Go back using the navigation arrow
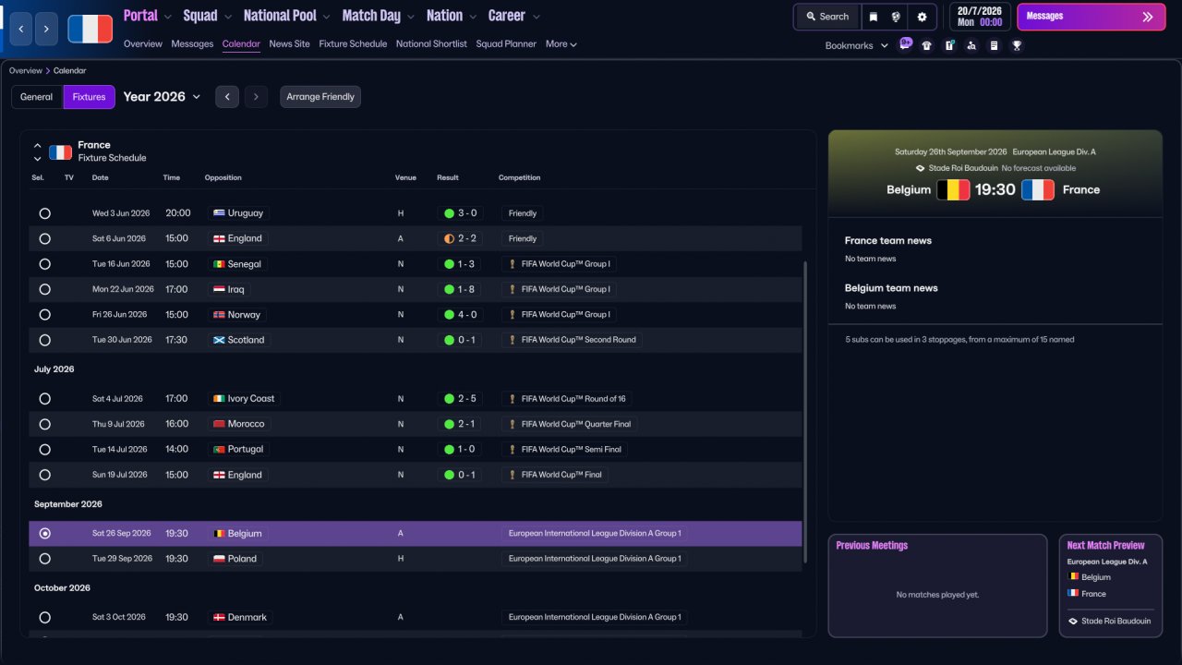1182x665 pixels. 21,29
